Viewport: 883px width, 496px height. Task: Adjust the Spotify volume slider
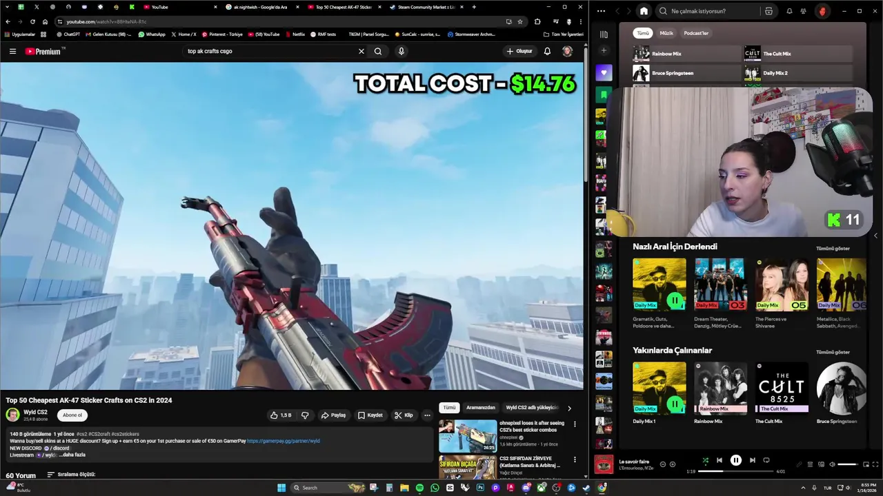(847, 464)
